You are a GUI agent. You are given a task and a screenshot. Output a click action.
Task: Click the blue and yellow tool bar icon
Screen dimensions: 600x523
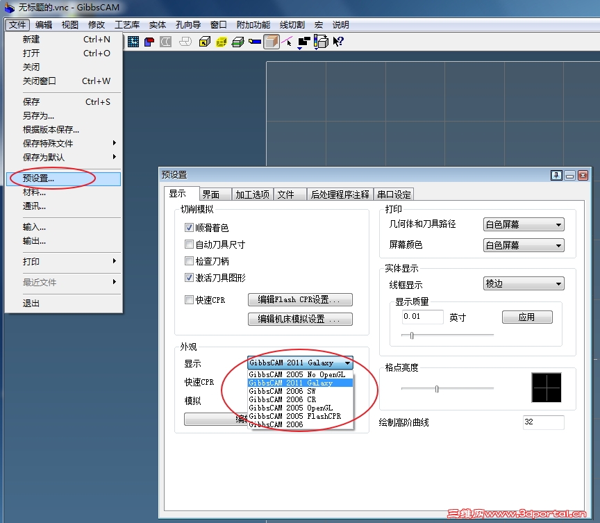[254, 42]
